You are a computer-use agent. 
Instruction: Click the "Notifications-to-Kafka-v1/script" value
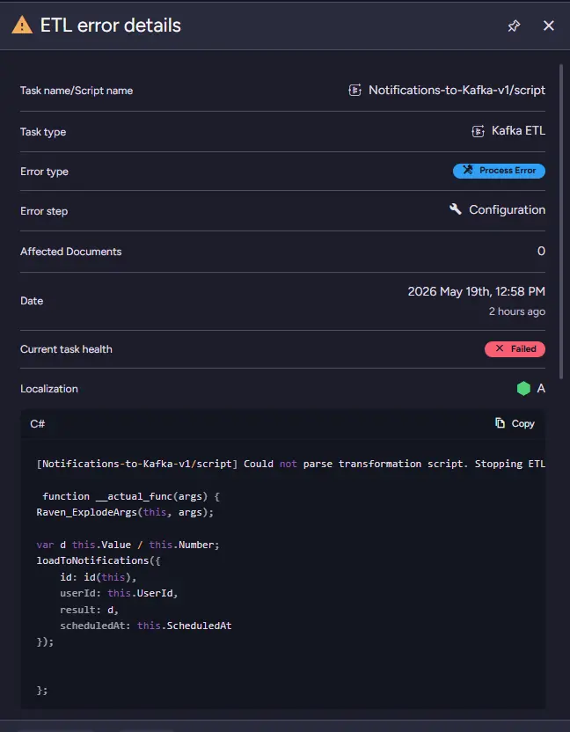tap(457, 90)
